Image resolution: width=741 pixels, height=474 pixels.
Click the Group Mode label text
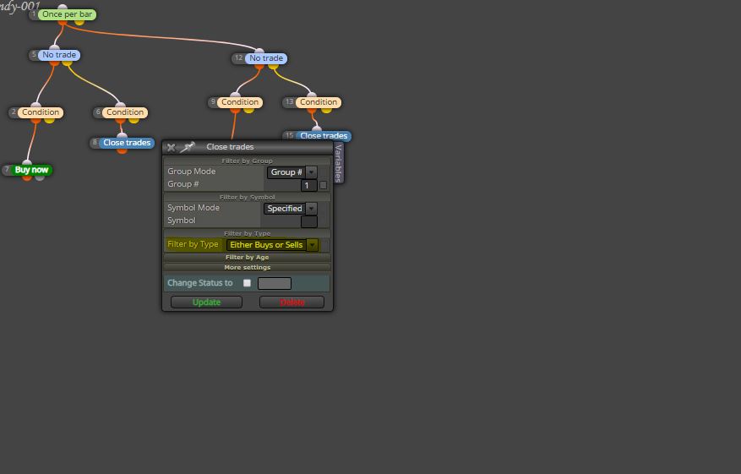tap(192, 172)
